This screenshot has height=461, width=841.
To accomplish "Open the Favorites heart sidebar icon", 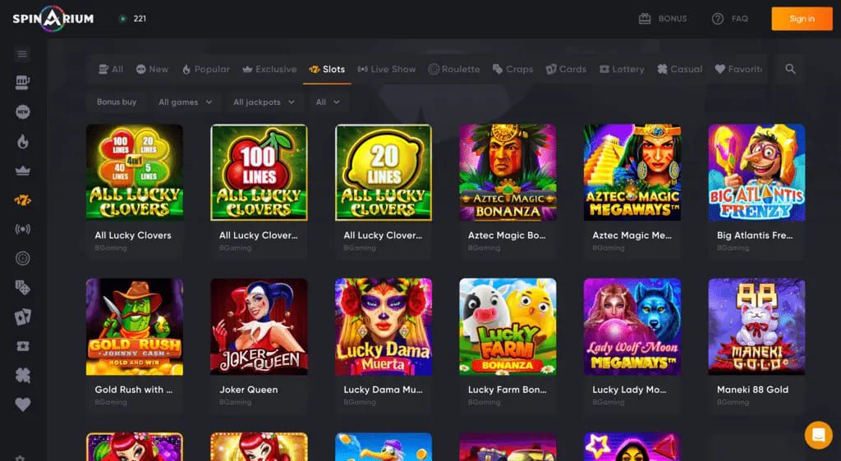I will click(22, 404).
